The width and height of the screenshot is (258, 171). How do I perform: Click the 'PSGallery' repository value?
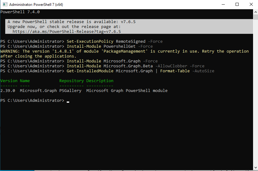[70, 91]
